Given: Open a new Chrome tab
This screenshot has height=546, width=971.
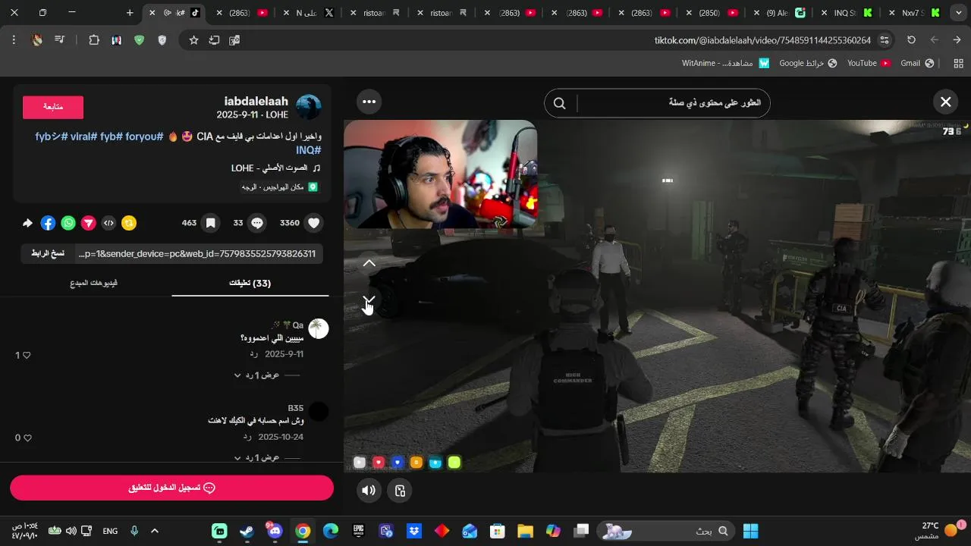Looking at the screenshot, I should 130,13.
